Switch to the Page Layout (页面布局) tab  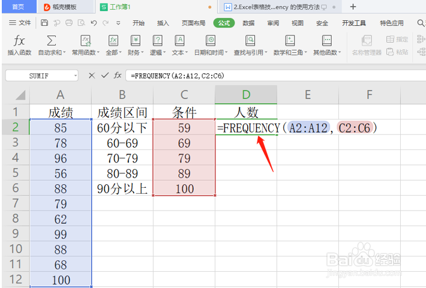(193, 23)
